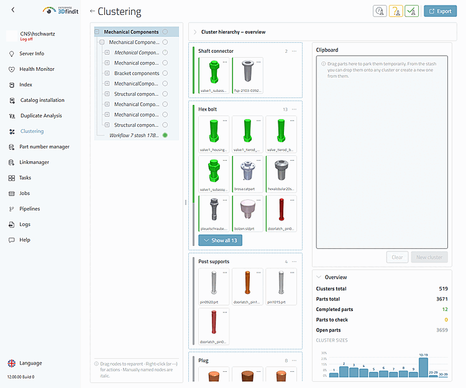Collapse the second-level Mechanical Compone... node
The height and width of the screenshot is (388, 466).
(x=102, y=42)
